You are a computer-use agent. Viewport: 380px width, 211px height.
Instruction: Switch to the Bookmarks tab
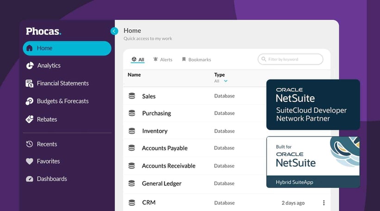pos(196,59)
